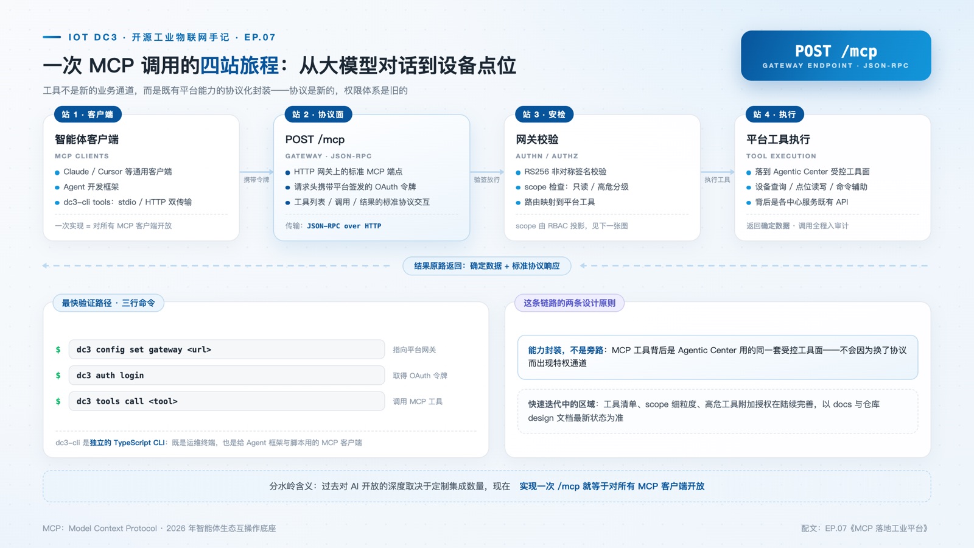The height and width of the screenshot is (548, 974).
Task: Click the 四站旅程 highlighted title words
Action: tap(239, 65)
